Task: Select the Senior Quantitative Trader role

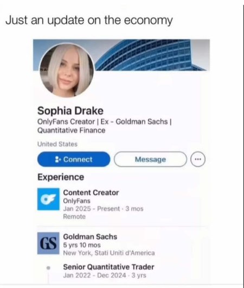Action: point(108,267)
